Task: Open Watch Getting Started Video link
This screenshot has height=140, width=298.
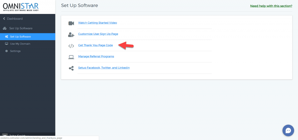Action: coord(97,23)
